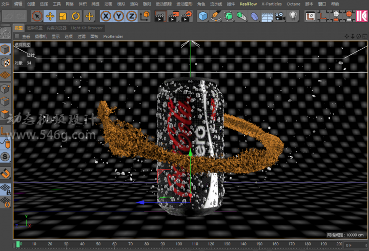
Task: Switch to the 内容浏览器 tab
Action: pos(56,28)
